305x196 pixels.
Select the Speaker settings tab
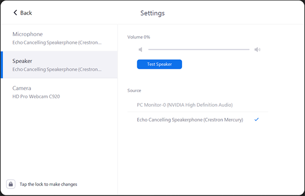[59, 65]
